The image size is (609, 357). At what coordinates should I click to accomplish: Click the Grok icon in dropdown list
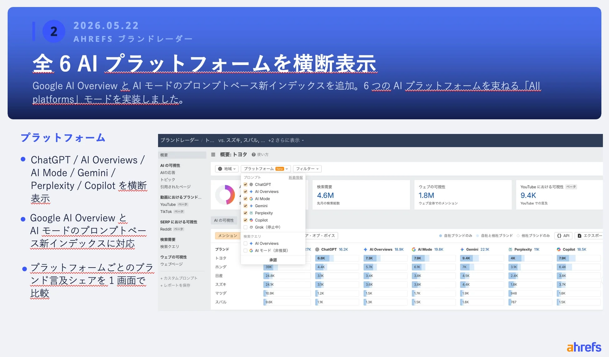point(251,227)
